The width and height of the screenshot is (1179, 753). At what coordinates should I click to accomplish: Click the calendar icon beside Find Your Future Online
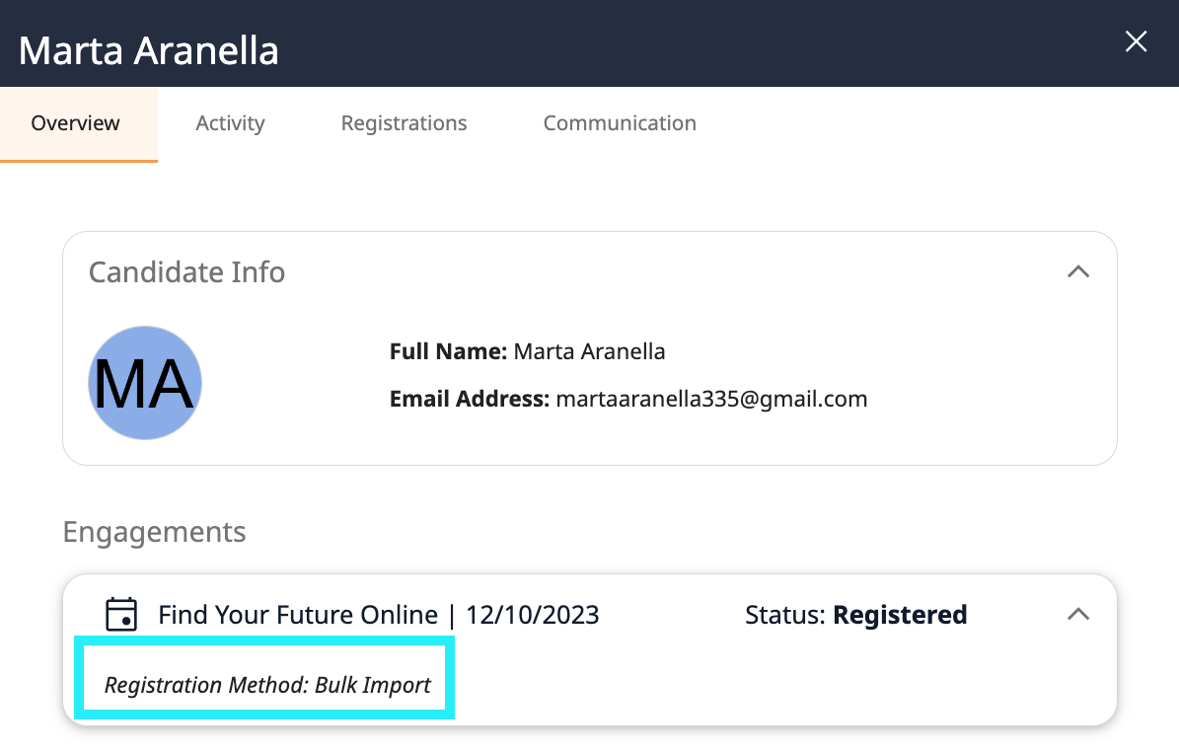(x=121, y=614)
